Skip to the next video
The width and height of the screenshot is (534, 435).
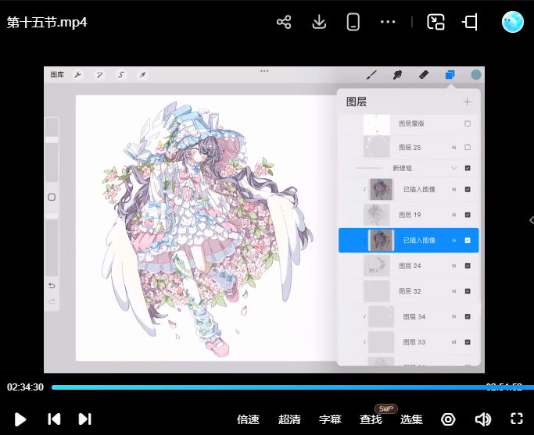click(x=84, y=419)
